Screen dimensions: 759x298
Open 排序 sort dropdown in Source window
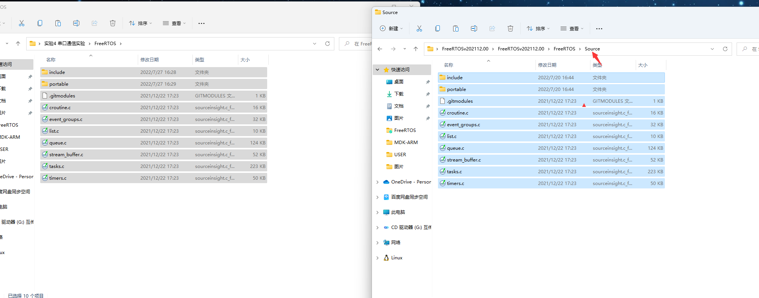[x=538, y=28]
